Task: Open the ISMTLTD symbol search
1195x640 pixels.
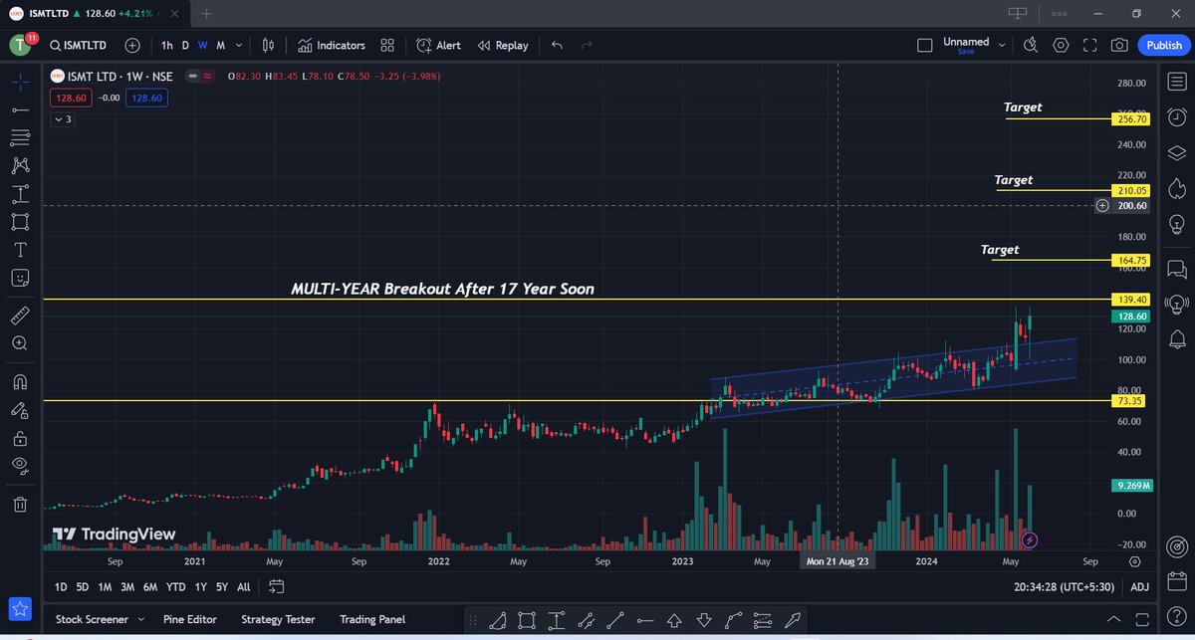Action: pyautogui.click(x=78, y=45)
